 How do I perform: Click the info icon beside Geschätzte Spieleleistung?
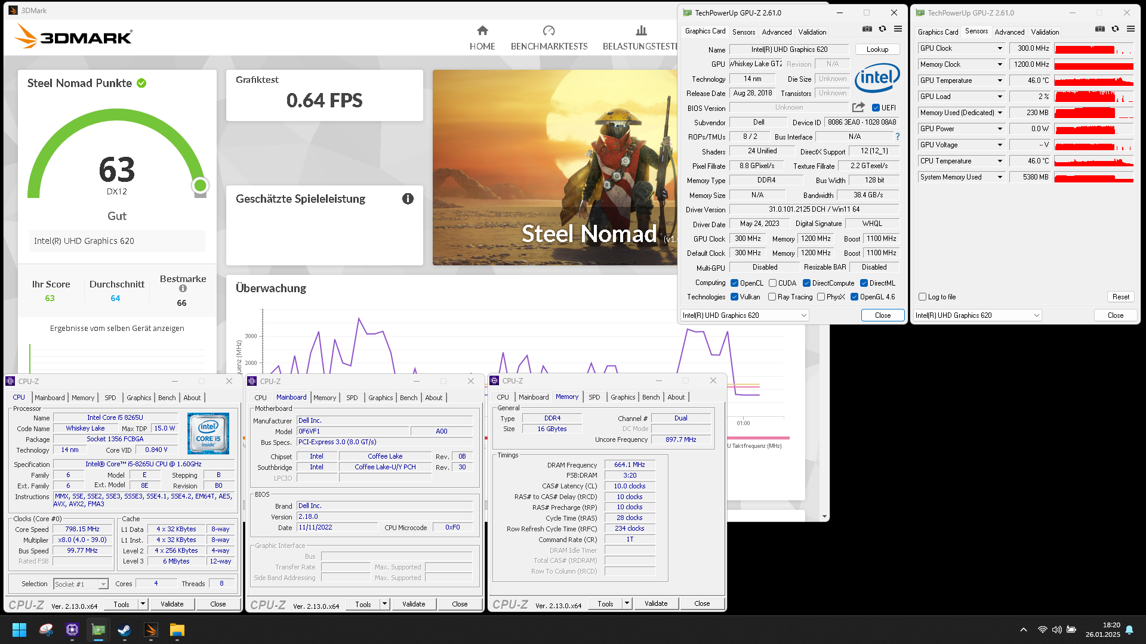pyautogui.click(x=408, y=199)
